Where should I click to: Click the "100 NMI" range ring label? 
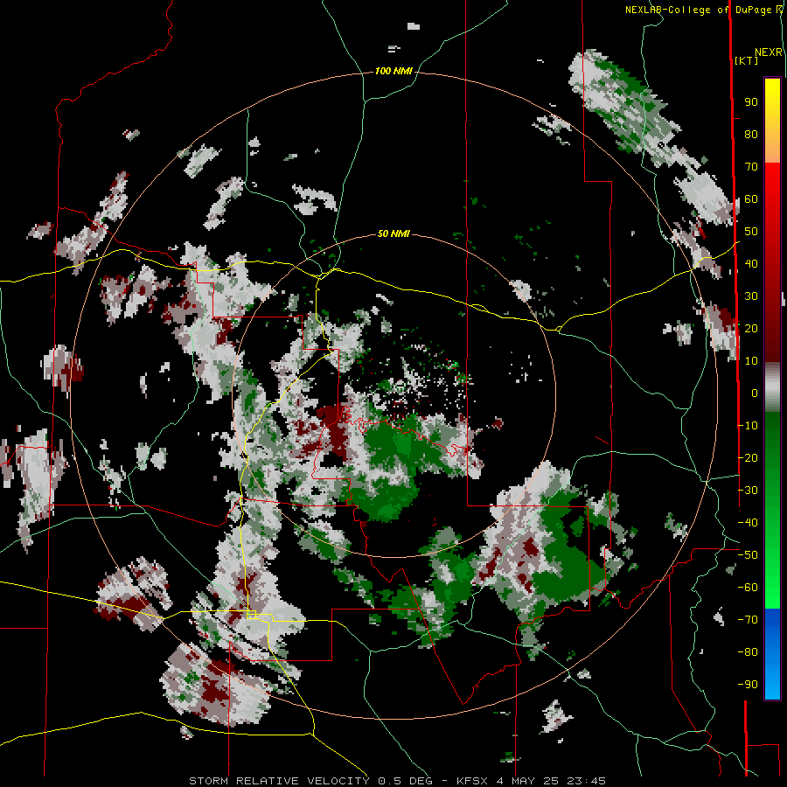pos(393,72)
